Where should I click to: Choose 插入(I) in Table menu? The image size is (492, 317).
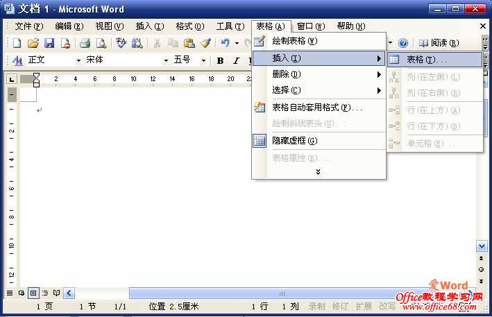319,58
